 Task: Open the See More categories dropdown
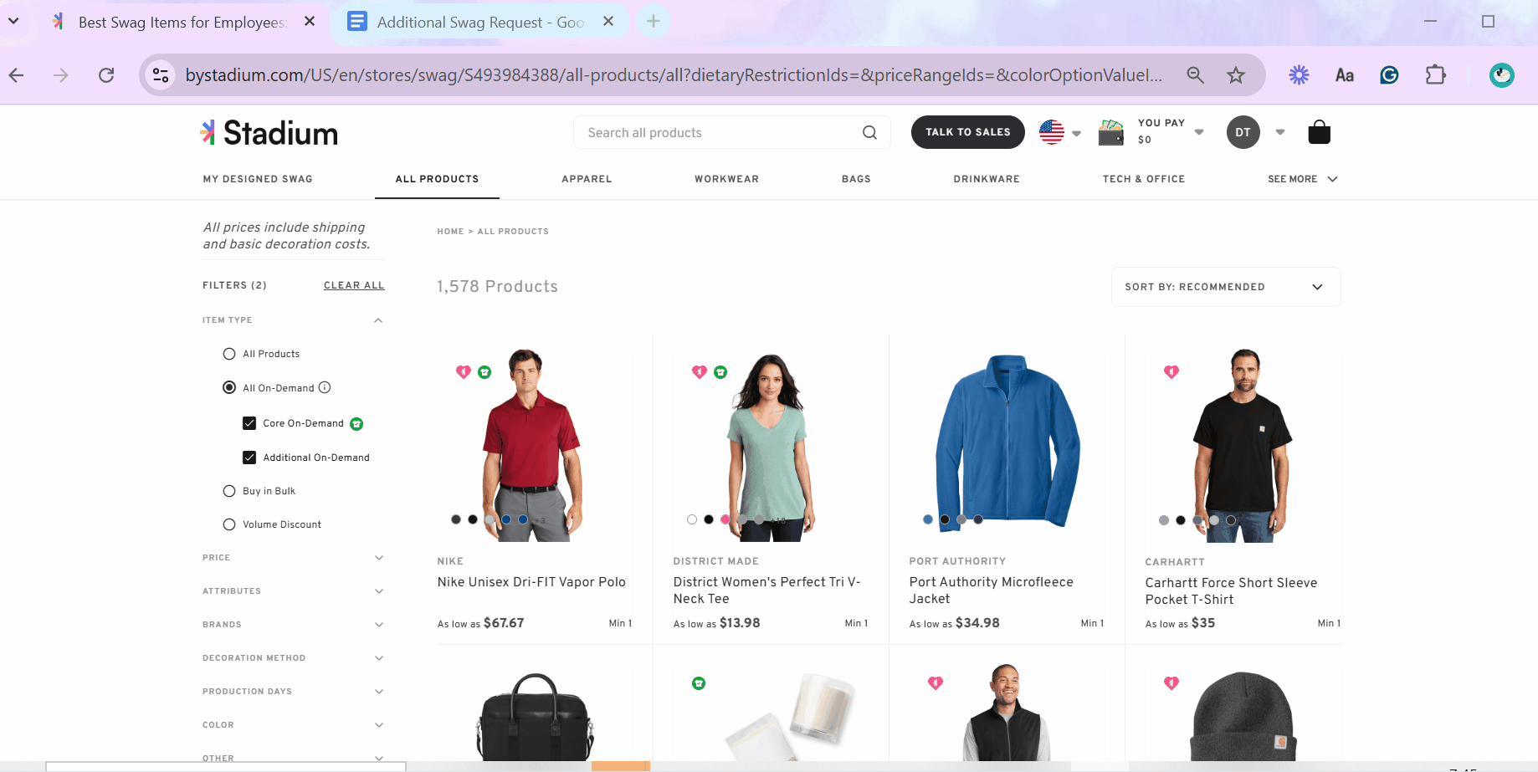[x=1303, y=179]
